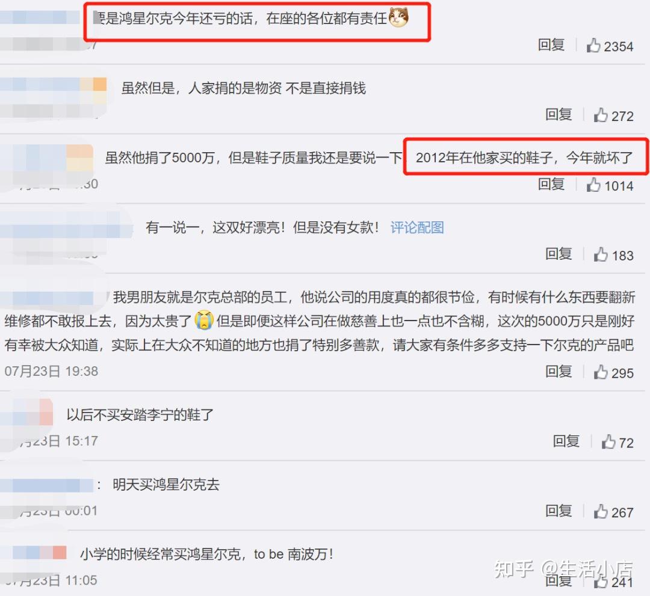Like the comment with 2354 likes
The image size is (650, 596).
tap(593, 45)
